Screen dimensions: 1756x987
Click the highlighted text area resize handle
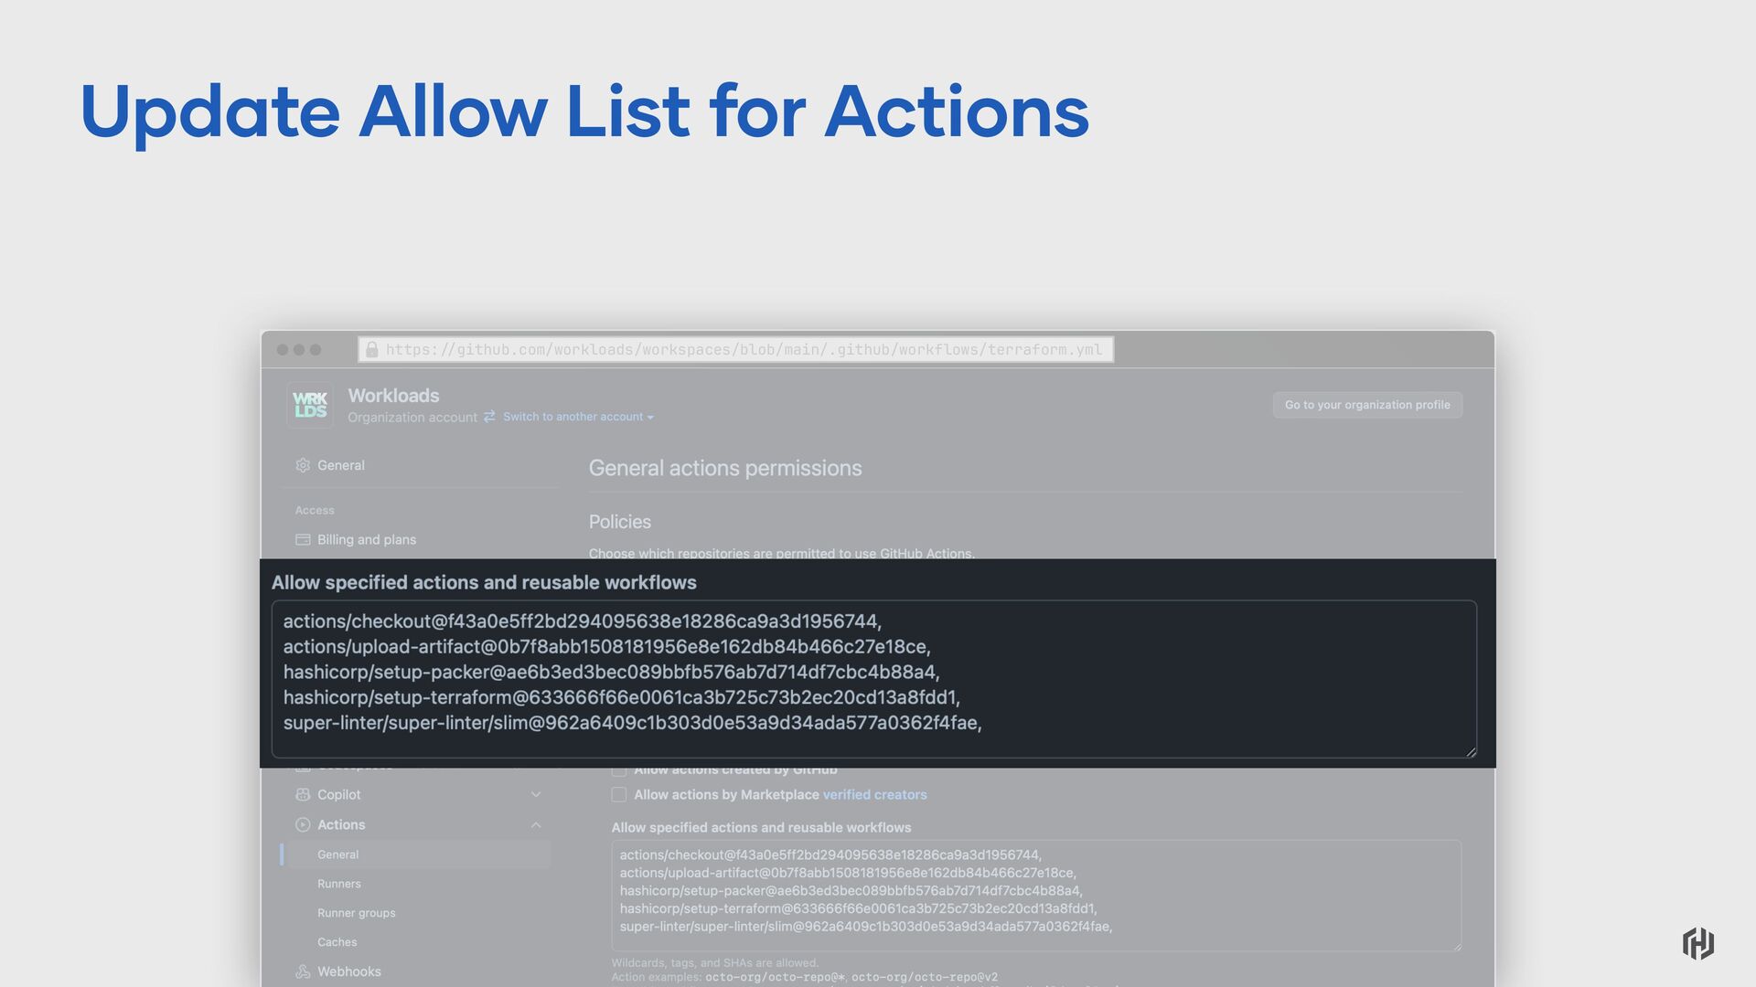(1470, 751)
